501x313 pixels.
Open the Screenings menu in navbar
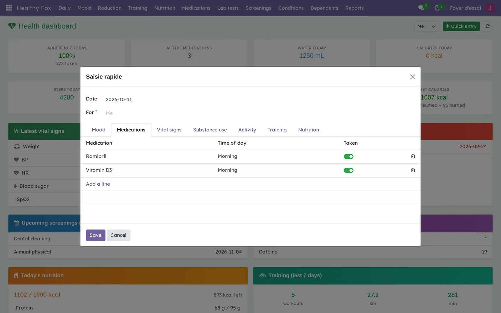click(x=258, y=8)
